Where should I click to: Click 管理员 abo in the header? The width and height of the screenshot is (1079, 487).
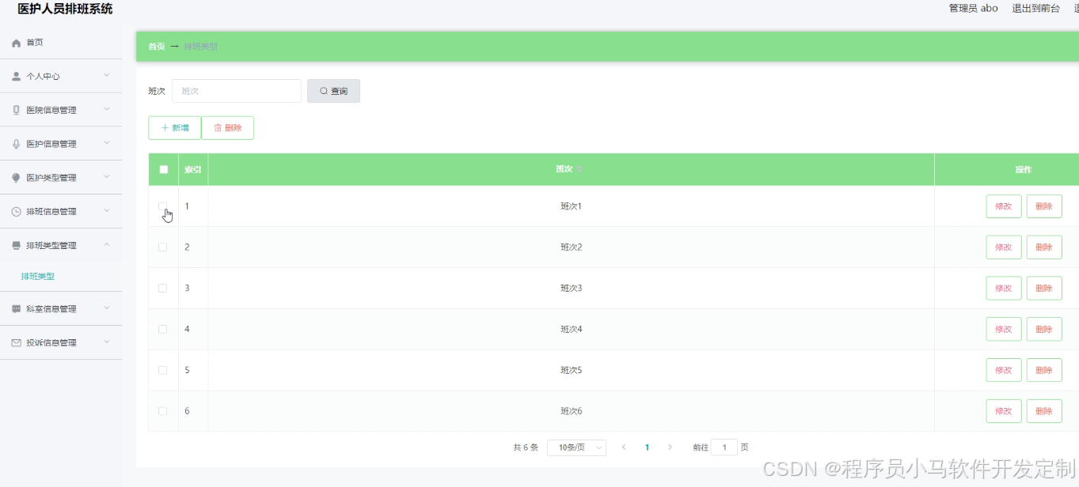(x=973, y=8)
